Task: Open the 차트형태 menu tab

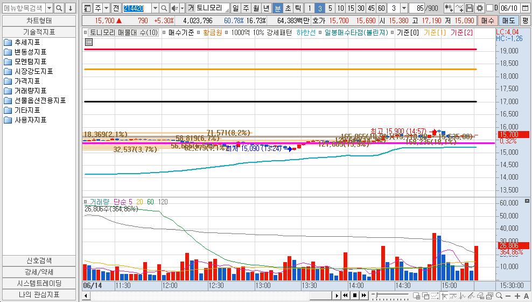Action: point(39,20)
